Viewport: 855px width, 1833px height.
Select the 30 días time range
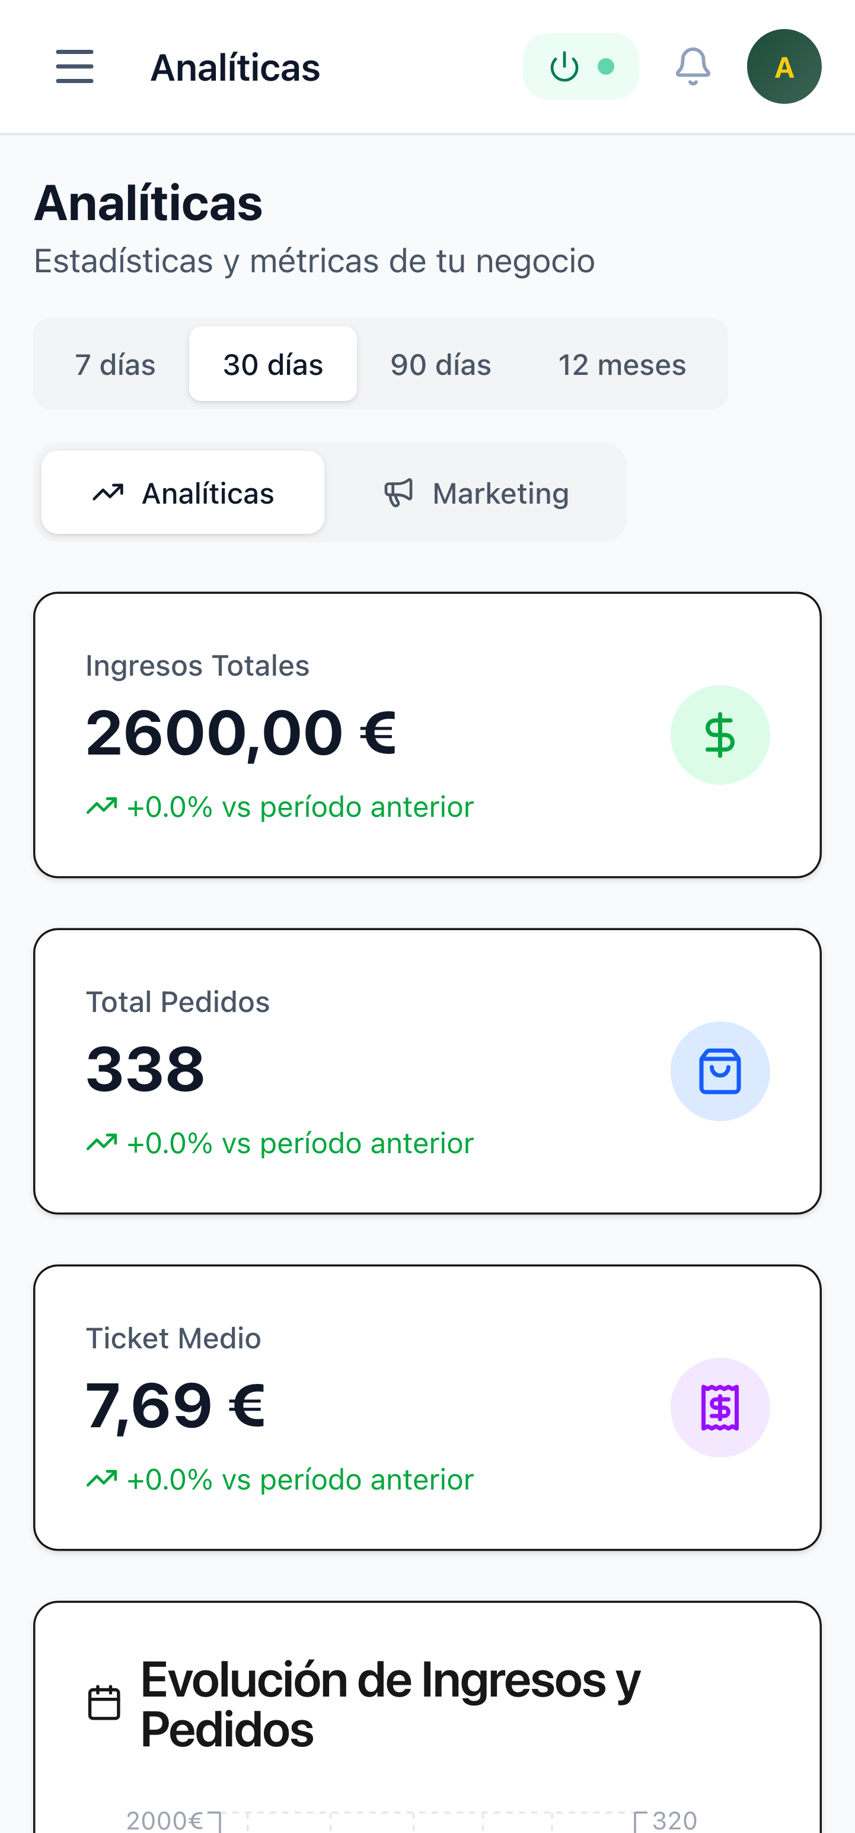coord(273,364)
